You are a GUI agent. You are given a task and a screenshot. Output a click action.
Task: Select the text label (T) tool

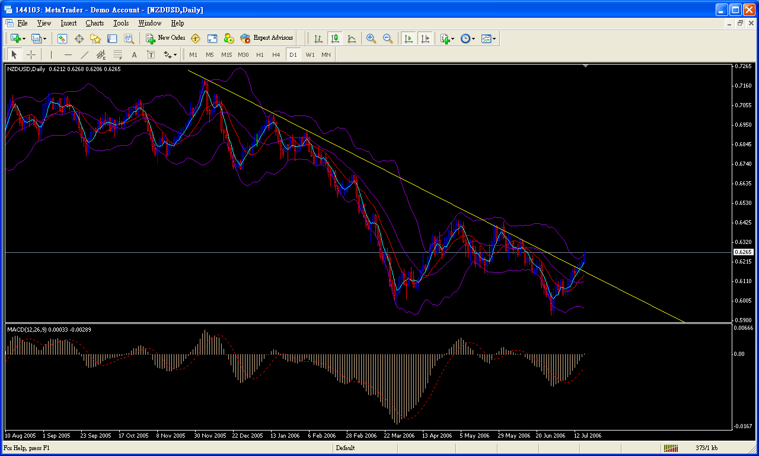pos(151,54)
